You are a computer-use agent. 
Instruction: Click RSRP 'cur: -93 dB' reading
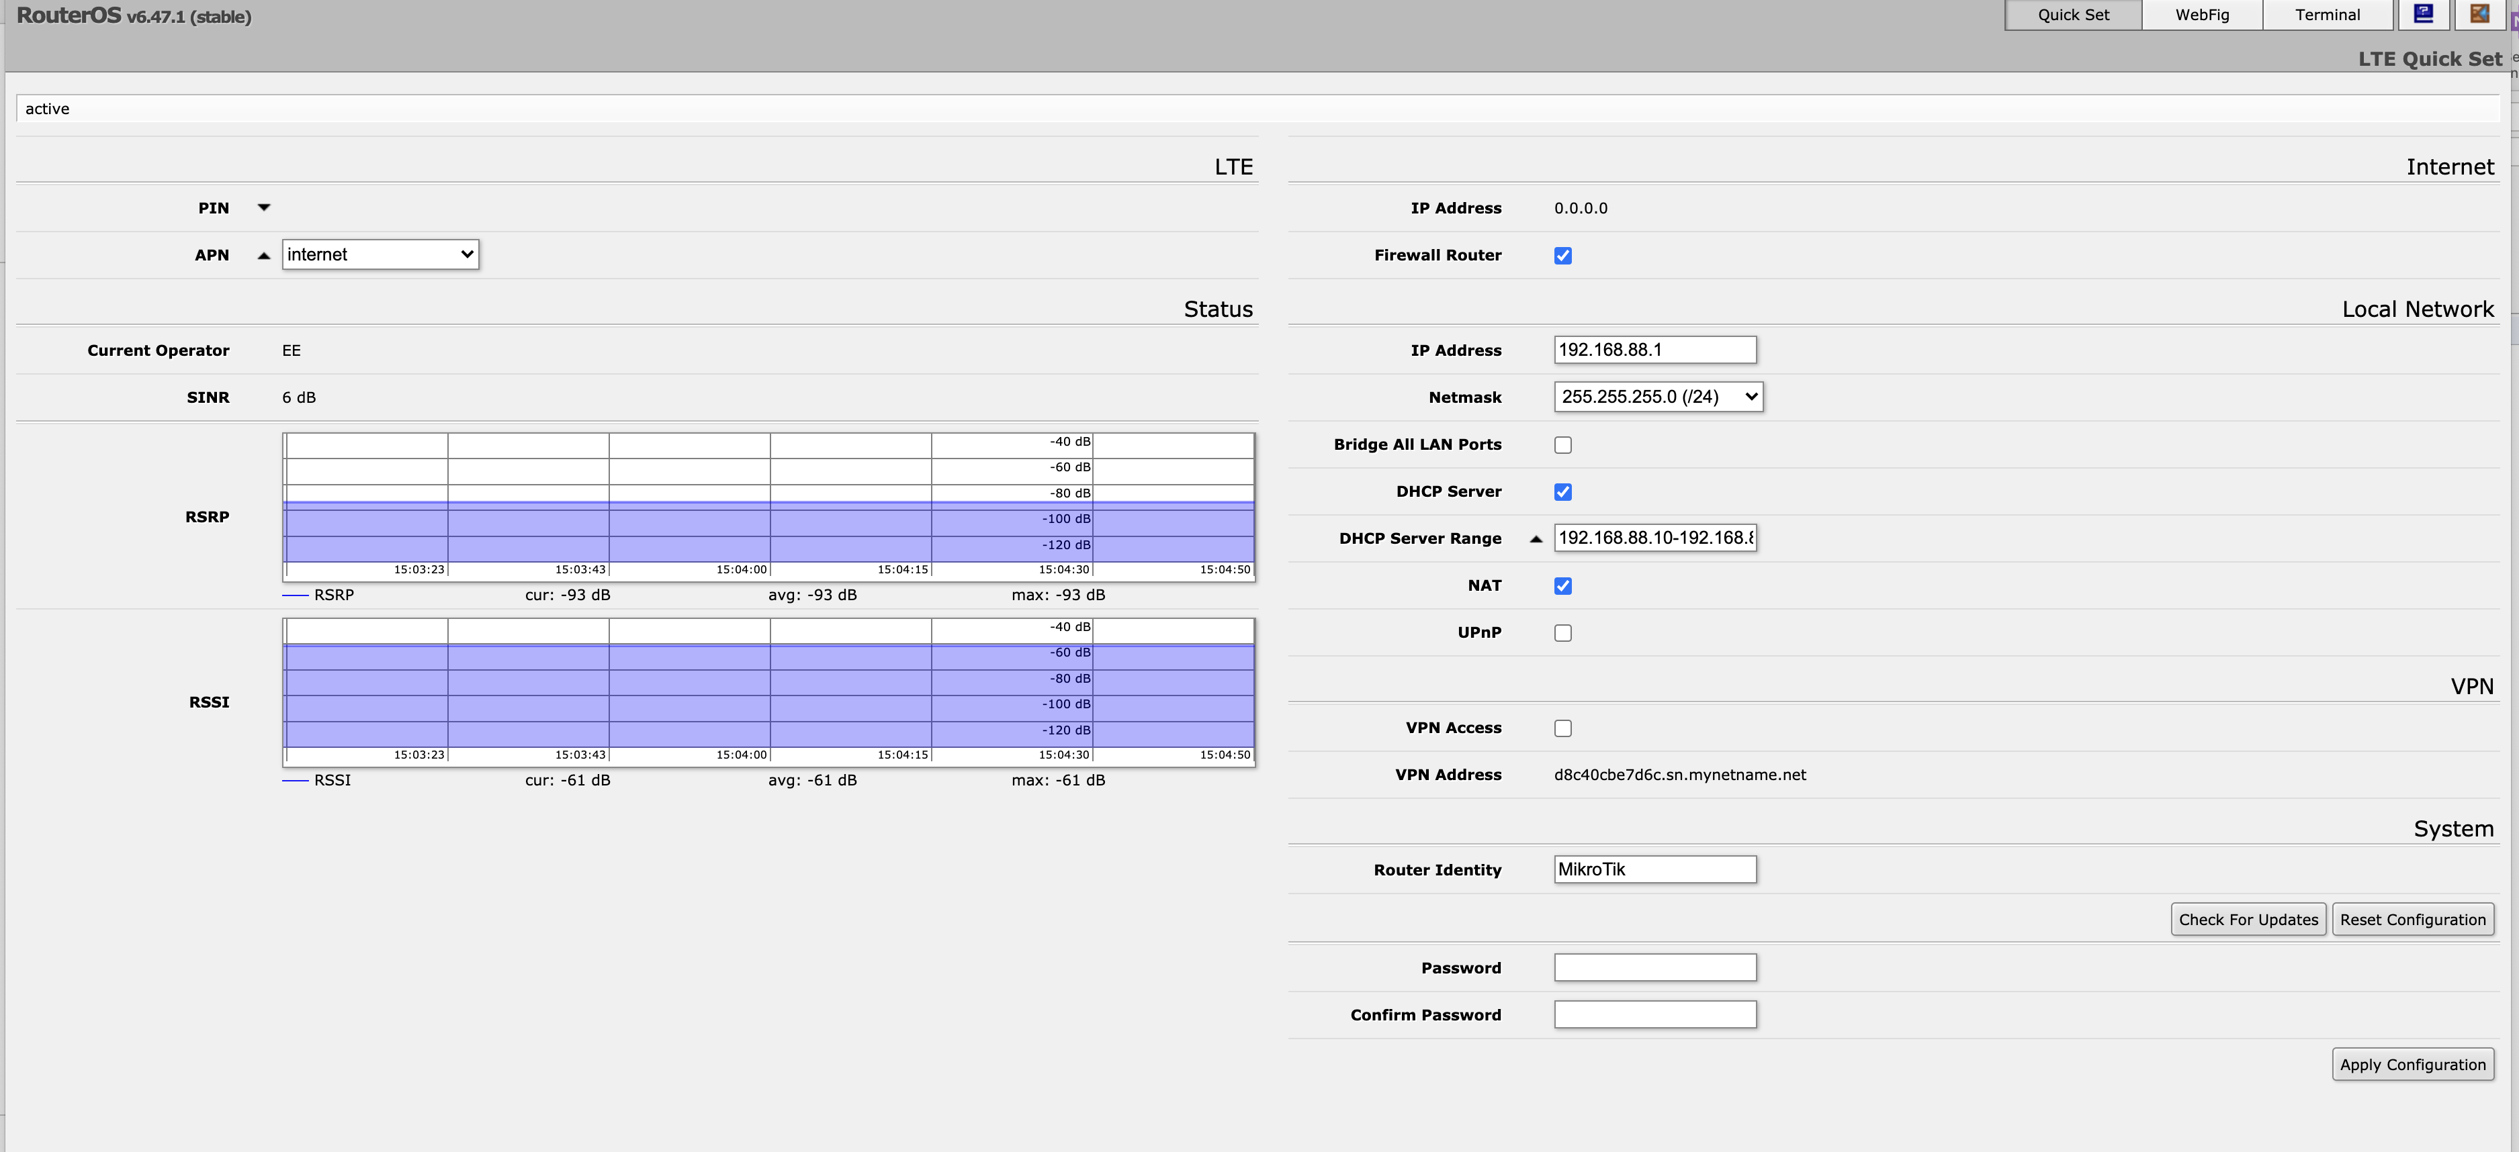pyautogui.click(x=567, y=595)
